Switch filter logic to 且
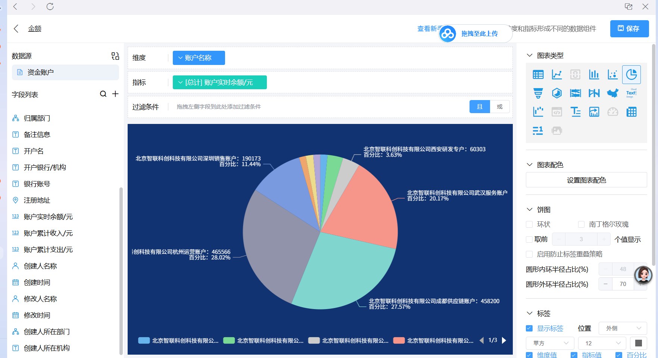The width and height of the screenshot is (658, 358). 480,107
